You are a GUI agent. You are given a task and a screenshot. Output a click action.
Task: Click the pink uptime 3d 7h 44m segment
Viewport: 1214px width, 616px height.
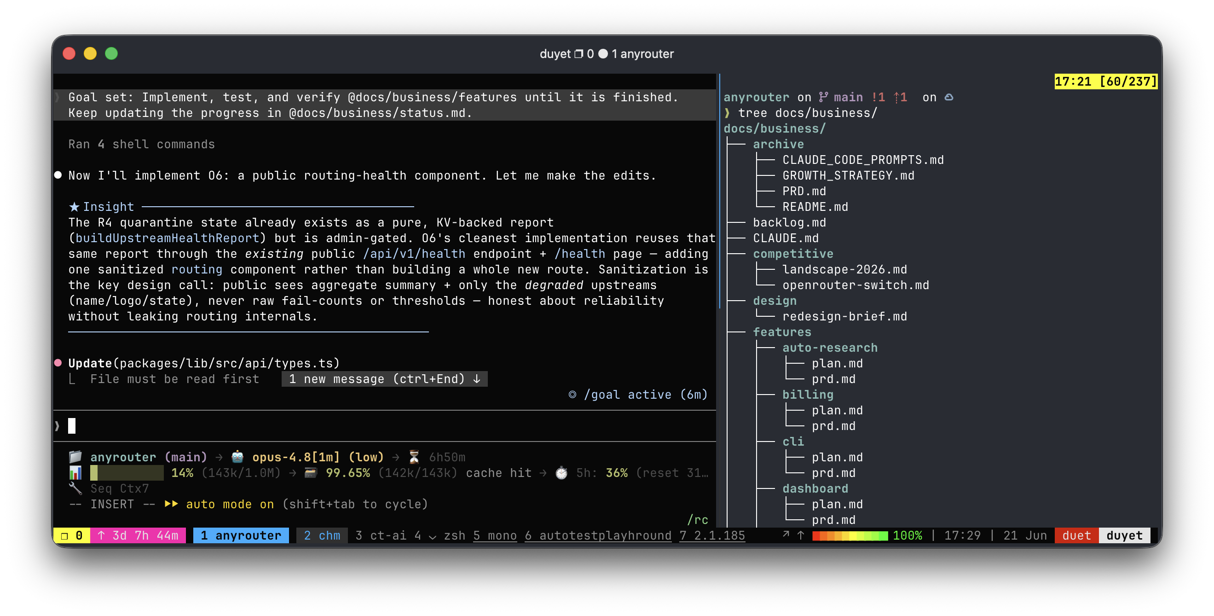[x=138, y=535]
